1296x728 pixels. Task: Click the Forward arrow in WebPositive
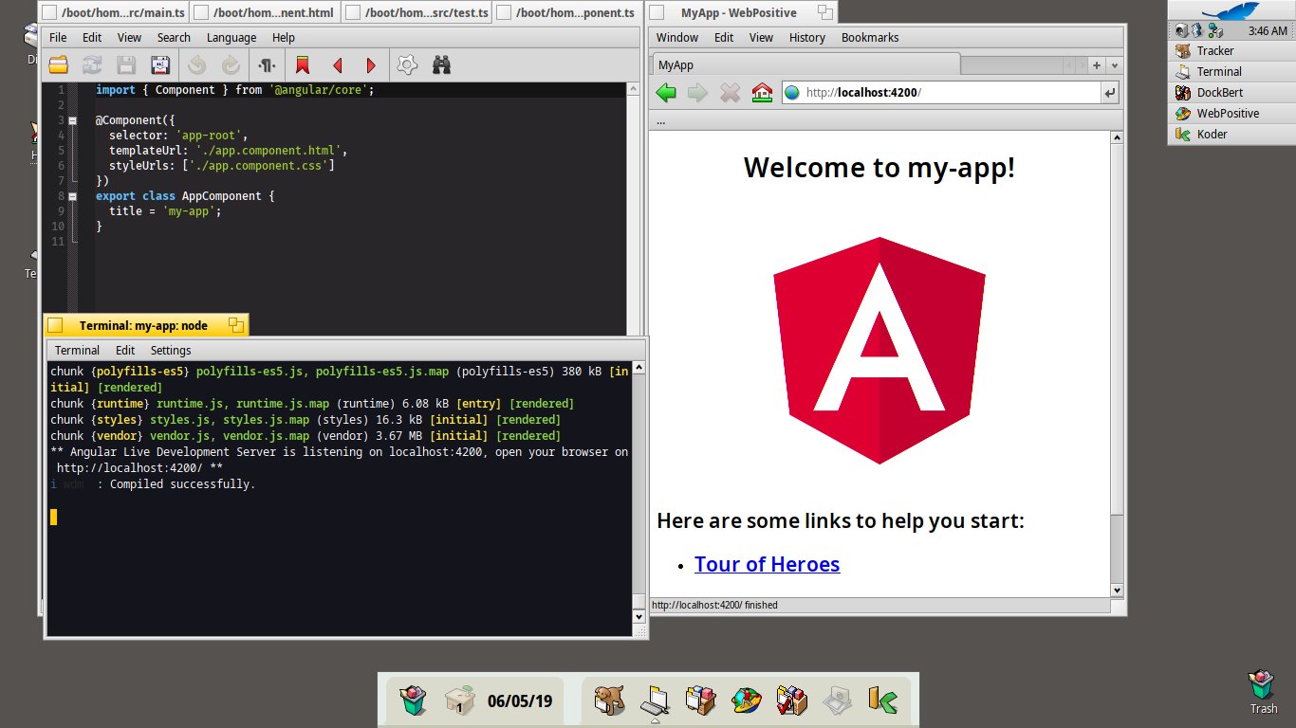tap(697, 92)
